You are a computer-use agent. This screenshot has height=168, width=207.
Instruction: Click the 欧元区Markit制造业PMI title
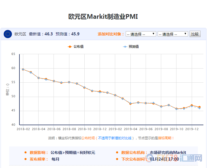pos(103,17)
